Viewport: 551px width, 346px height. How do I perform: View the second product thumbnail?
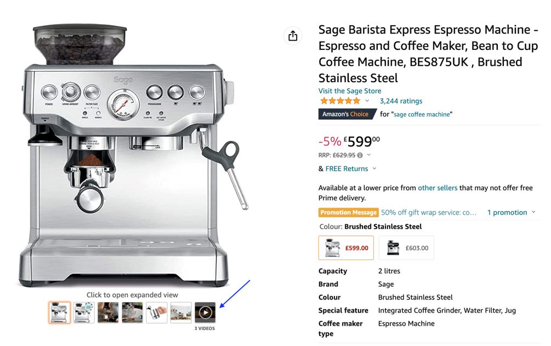click(x=84, y=312)
